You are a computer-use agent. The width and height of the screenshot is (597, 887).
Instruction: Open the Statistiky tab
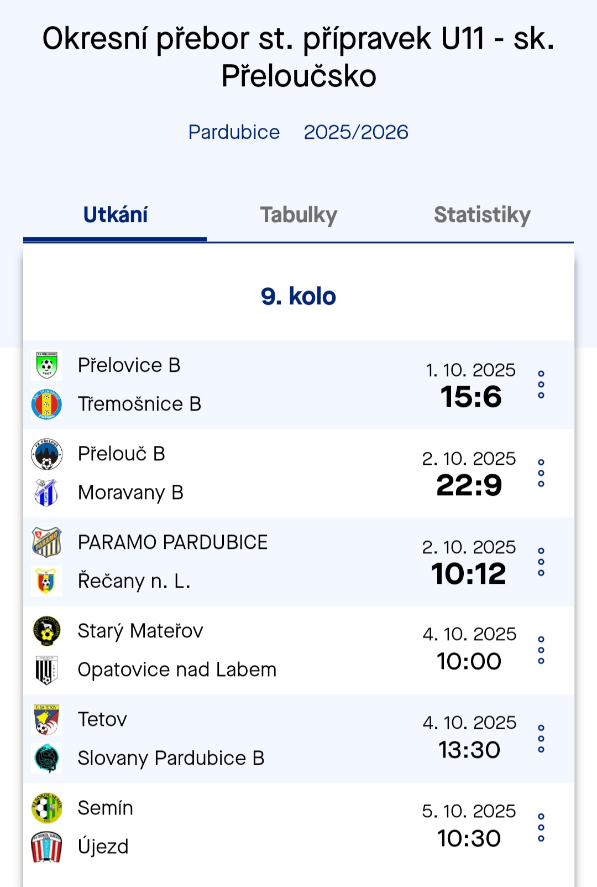[x=482, y=215]
